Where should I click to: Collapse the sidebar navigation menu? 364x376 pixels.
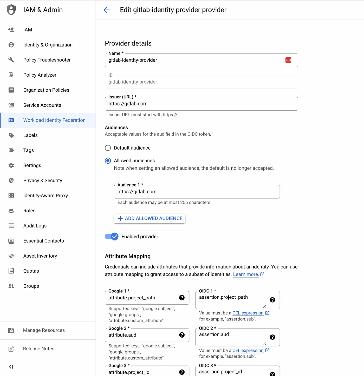click(11, 367)
